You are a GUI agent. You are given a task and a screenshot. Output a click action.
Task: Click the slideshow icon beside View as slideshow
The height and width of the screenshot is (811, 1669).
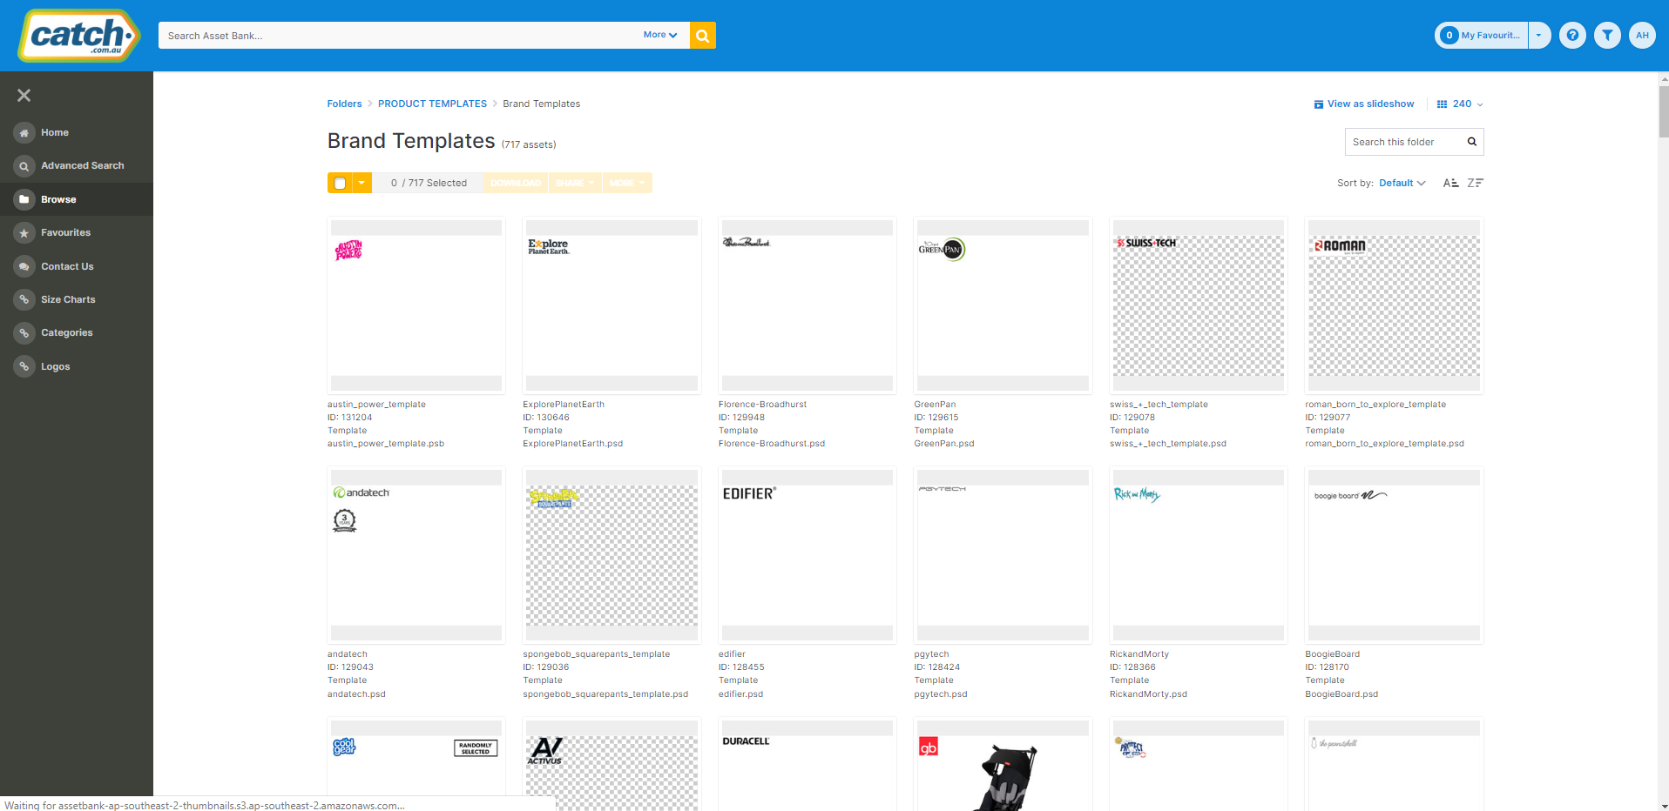[1319, 104]
